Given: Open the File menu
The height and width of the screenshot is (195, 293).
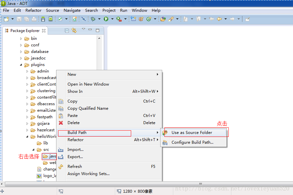Looking at the screenshot, I should tap(6, 10).
